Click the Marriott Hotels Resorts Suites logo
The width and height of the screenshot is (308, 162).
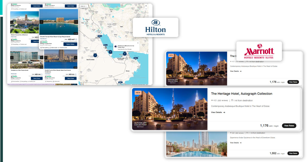coord(259,51)
